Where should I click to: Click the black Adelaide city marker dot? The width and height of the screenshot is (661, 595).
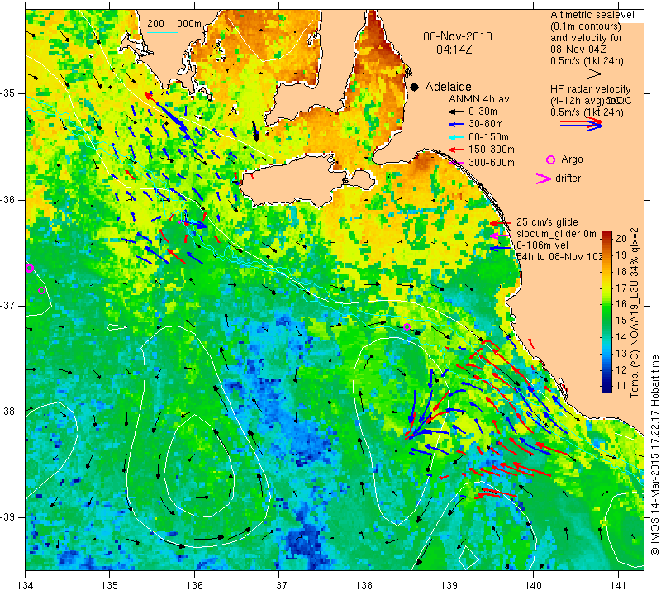(415, 87)
